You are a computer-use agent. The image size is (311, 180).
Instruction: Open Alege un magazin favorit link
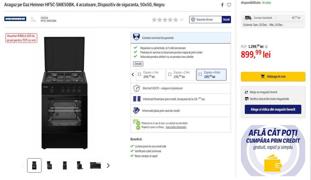(x=263, y=92)
